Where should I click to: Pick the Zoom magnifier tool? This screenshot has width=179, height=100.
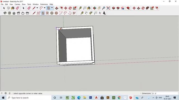click(103, 8)
